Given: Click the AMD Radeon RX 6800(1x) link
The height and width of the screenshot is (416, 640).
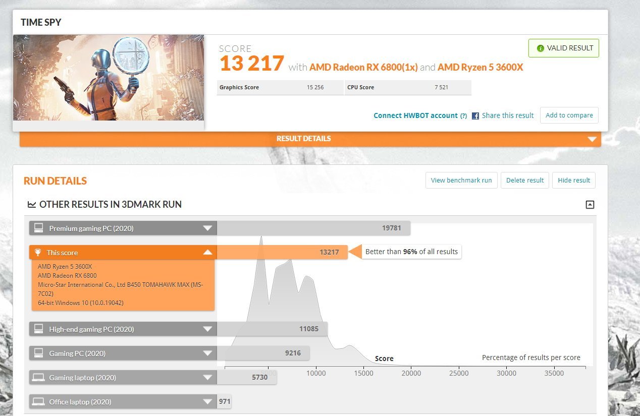Looking at the screenshot, I should coord(363,67).
